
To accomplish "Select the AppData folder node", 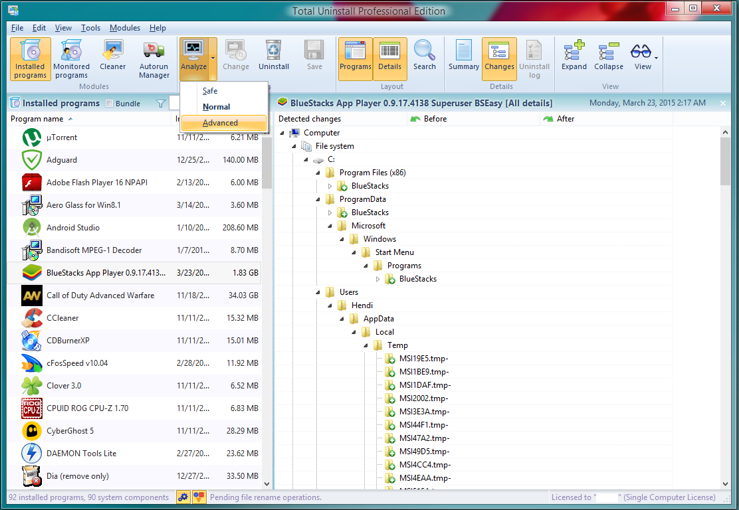I will (378, 319).
